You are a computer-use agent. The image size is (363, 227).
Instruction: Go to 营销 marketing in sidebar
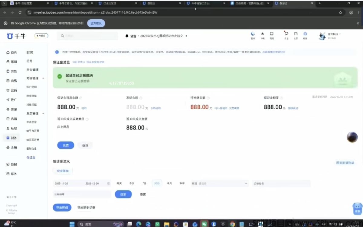pos(12,90)
